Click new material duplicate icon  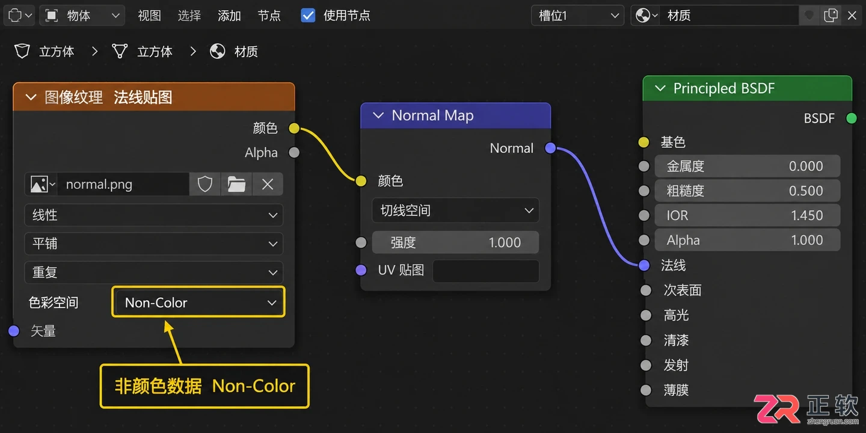831,16
